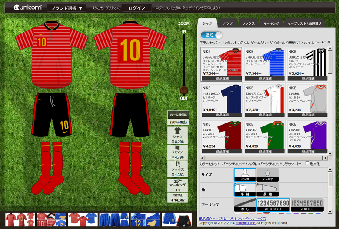Select the red striped NIKE 578683 shirt model
This screenshot has height=229, width=339.
tap(221, 64)
